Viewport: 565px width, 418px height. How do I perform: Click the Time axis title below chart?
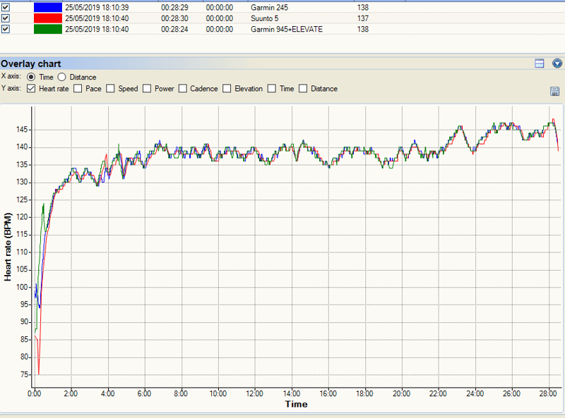[296, 405]
